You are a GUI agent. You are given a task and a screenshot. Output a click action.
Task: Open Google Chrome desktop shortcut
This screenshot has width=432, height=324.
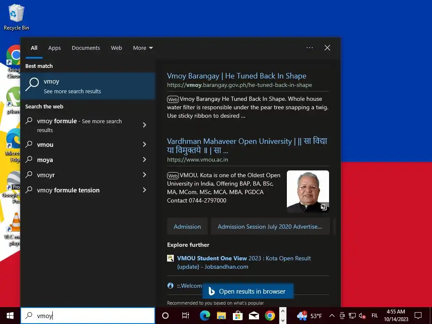tap(13, 62)
